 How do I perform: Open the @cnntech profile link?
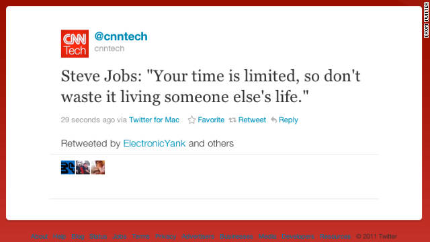point(121,36)
